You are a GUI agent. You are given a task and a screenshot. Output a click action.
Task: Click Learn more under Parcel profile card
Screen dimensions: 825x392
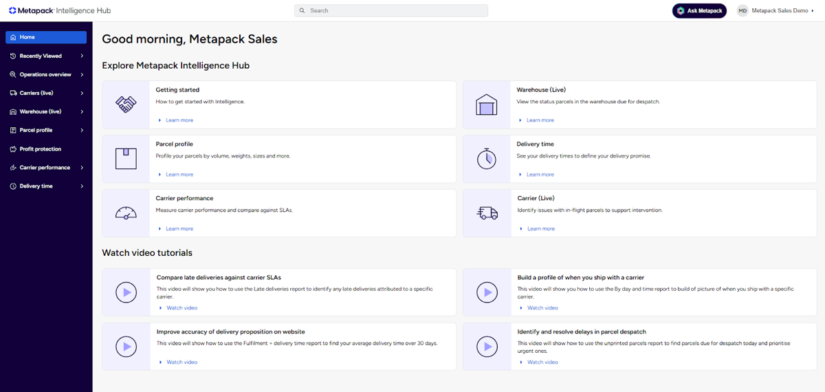[x=179, y=175]
